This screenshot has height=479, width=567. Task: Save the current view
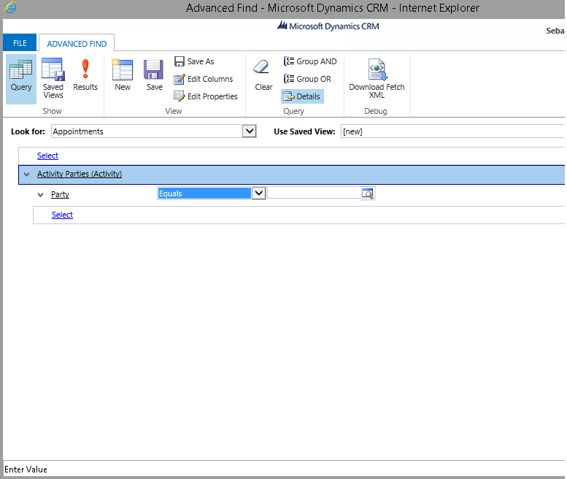click(x=154, y=75)
